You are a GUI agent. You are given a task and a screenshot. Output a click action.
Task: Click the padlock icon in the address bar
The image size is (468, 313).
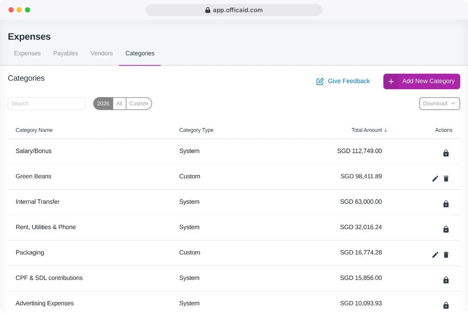pyautogui.click(x=208, y=10)
